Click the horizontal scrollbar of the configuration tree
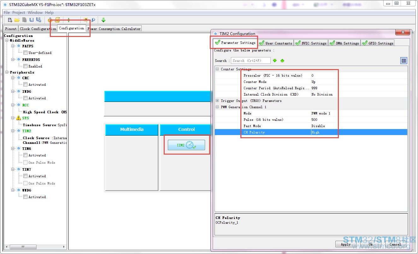This screenshot has width=418, height=254. 35,247
